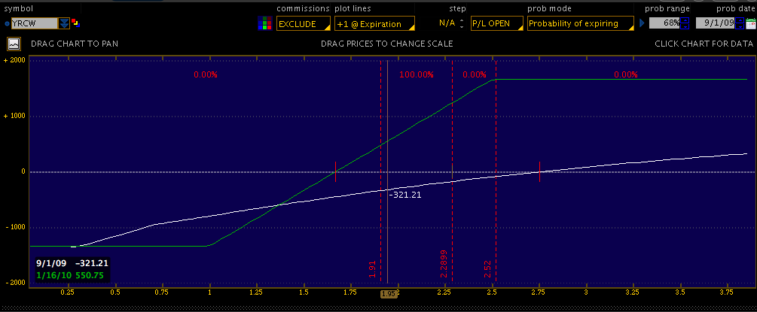The width and height of the screenshot is (757, 312).
Task: Click the -321.21 value label on the chart
Action: tap(405, 195)
